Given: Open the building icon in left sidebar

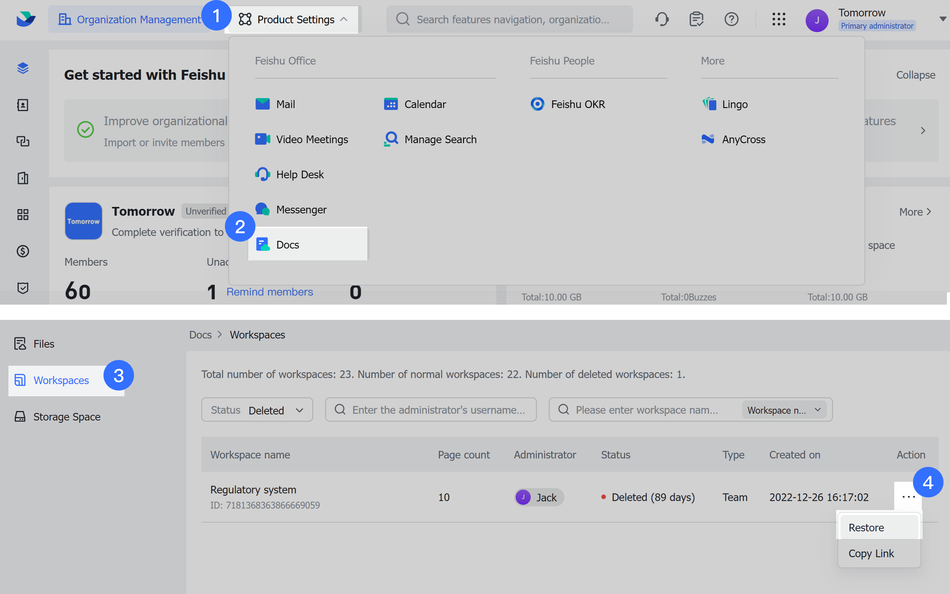Looking at the screenshot, I should pos(23,178).
